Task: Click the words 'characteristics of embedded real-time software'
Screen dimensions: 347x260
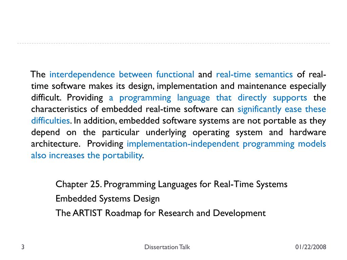Action: (x=124, y=109)
